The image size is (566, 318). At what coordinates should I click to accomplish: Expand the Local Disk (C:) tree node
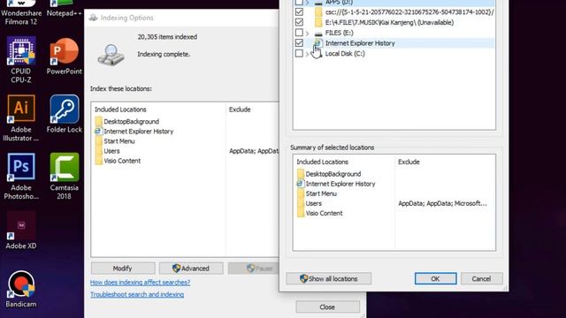coord(308,54)
